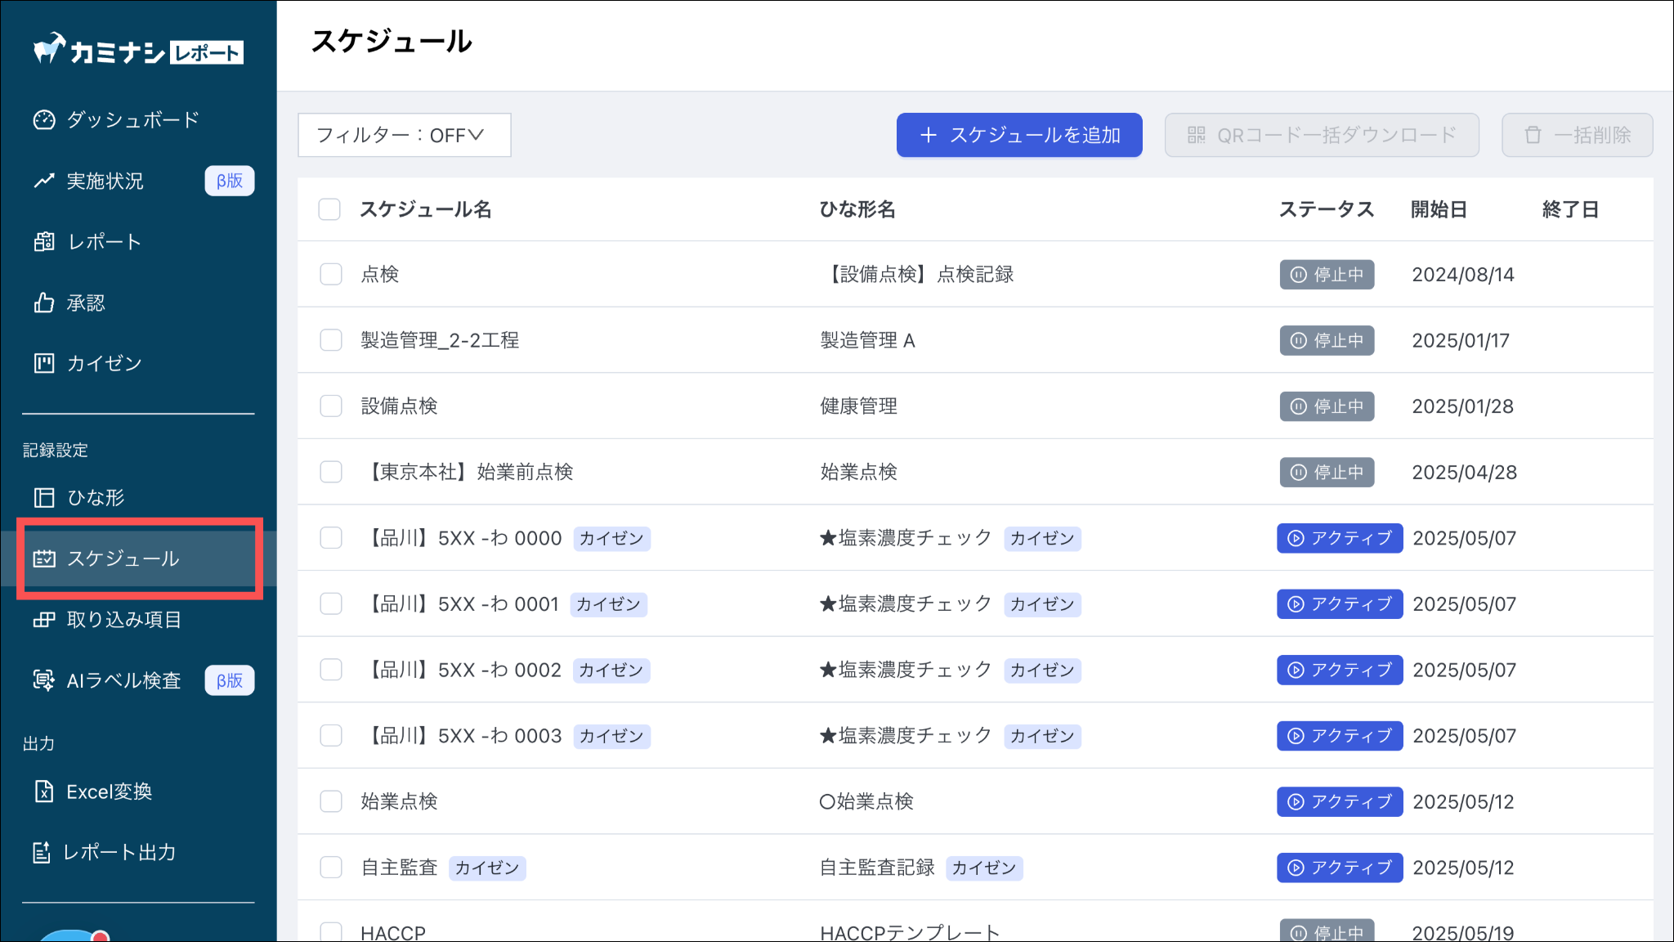Click the ひな形 template layout icon
This screenshot has width=1674, height=942.
pos(44,497)
